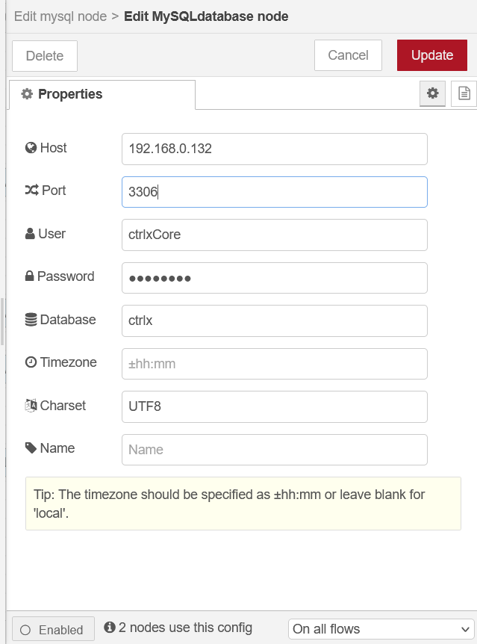Click the database icon beside Database label
477x644 pixels.
tap(31, 320)
